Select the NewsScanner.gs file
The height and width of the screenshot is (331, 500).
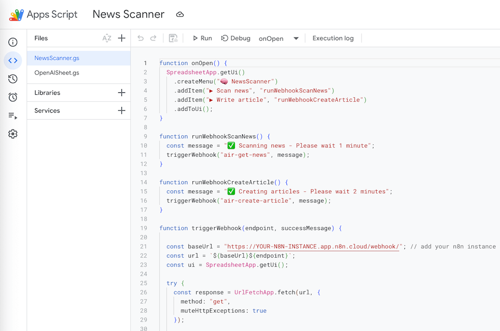(x=56, y=58)
